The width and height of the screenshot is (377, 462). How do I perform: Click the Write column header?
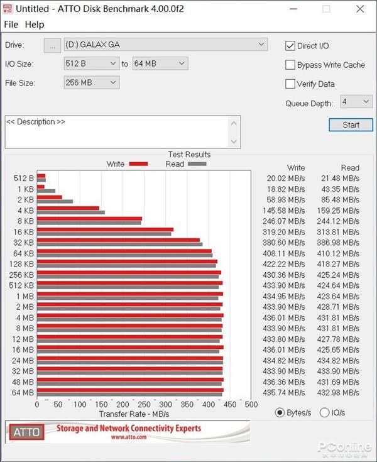(x=296, y=168)
